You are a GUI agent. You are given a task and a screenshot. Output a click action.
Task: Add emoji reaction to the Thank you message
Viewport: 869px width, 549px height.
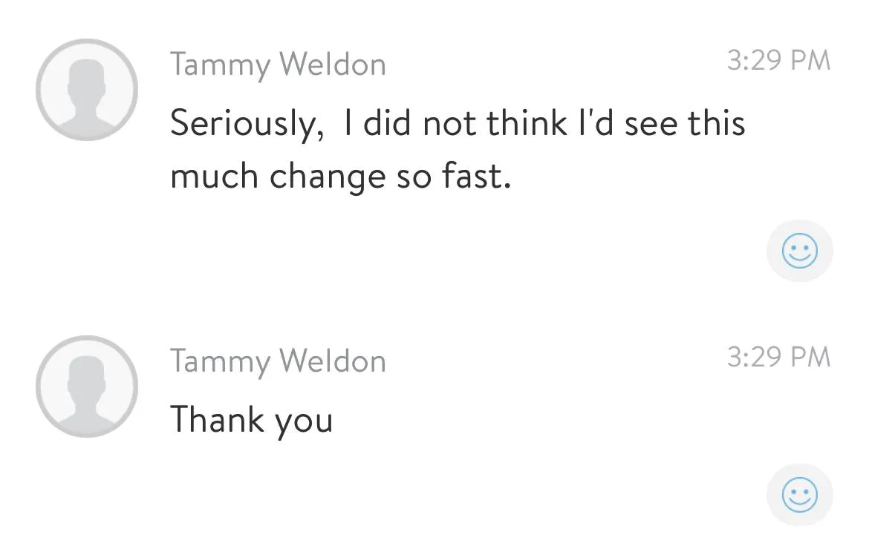pyautogui.click(x=799, y=494)
